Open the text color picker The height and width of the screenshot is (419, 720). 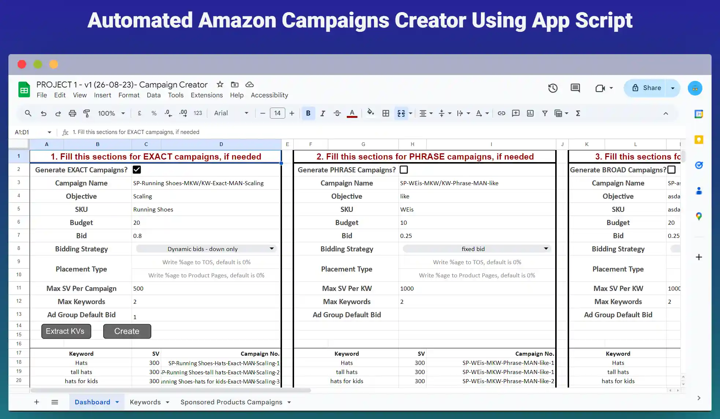352,113
